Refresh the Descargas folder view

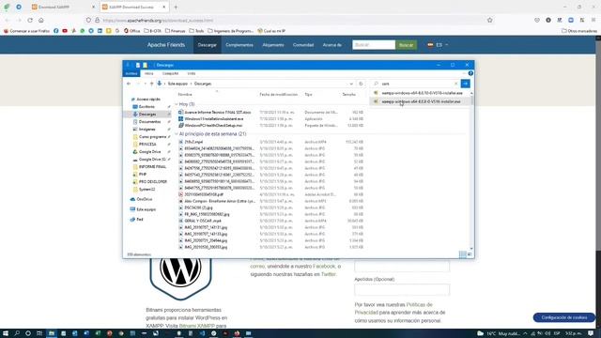361,84
